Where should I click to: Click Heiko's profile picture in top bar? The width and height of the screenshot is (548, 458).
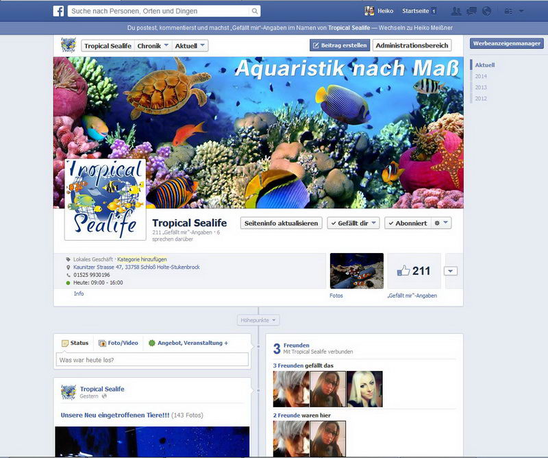tap(369, 11)
